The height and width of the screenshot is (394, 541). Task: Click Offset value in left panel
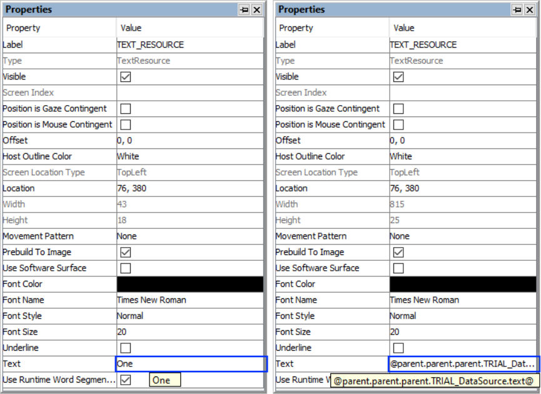[190, 141]
